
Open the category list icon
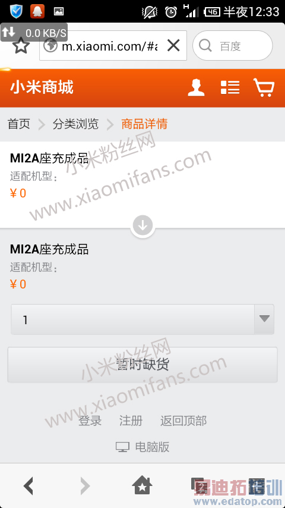[x=230, y=87]
